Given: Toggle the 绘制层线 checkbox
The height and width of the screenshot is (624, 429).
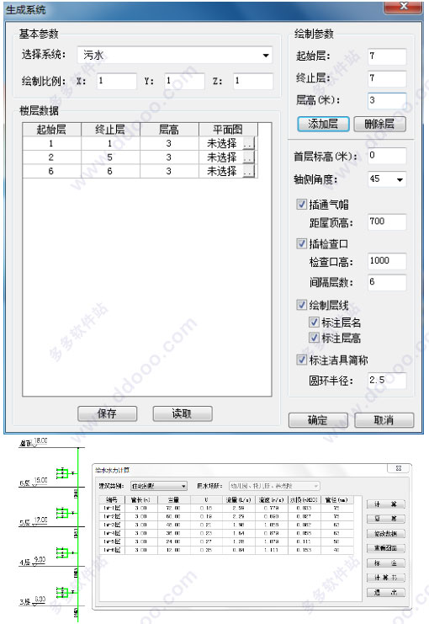Looking at the screenshot, I should tap(302, 305).
